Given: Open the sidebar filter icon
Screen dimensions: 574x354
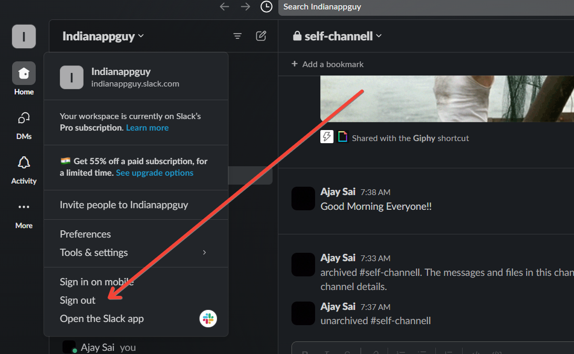Looking at the screenshot, I should pos(237,36).
